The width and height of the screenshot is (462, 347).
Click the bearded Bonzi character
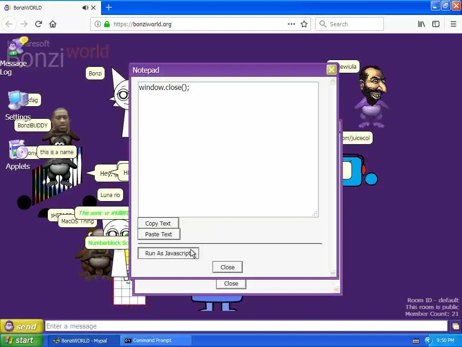pos(371,98)
